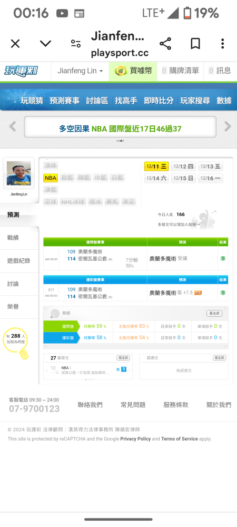Show the previous banner with the left arrow

(x=13, y=126)
